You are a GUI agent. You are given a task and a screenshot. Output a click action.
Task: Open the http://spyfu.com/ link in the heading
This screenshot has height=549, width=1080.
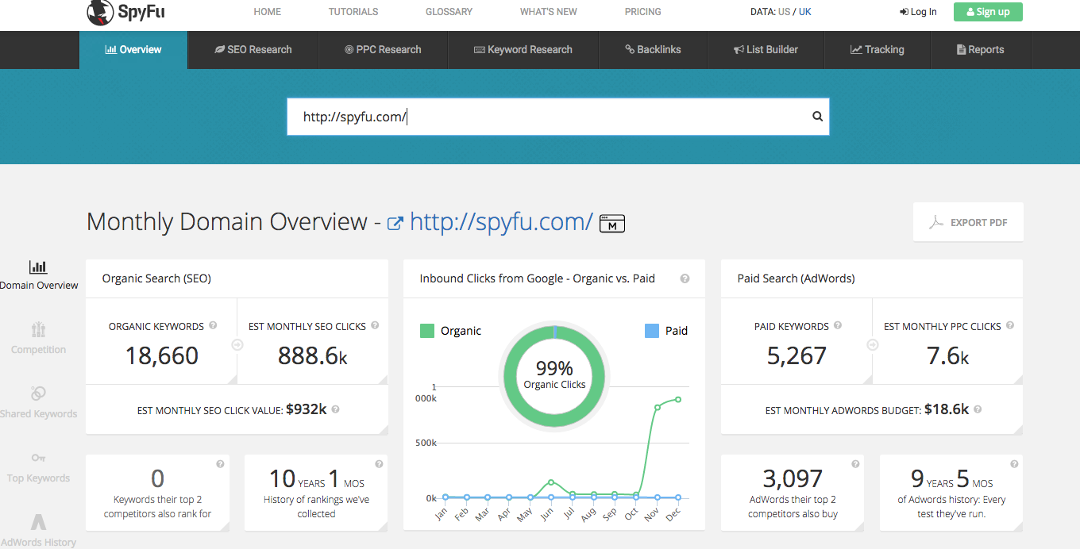tap(501, 222)
